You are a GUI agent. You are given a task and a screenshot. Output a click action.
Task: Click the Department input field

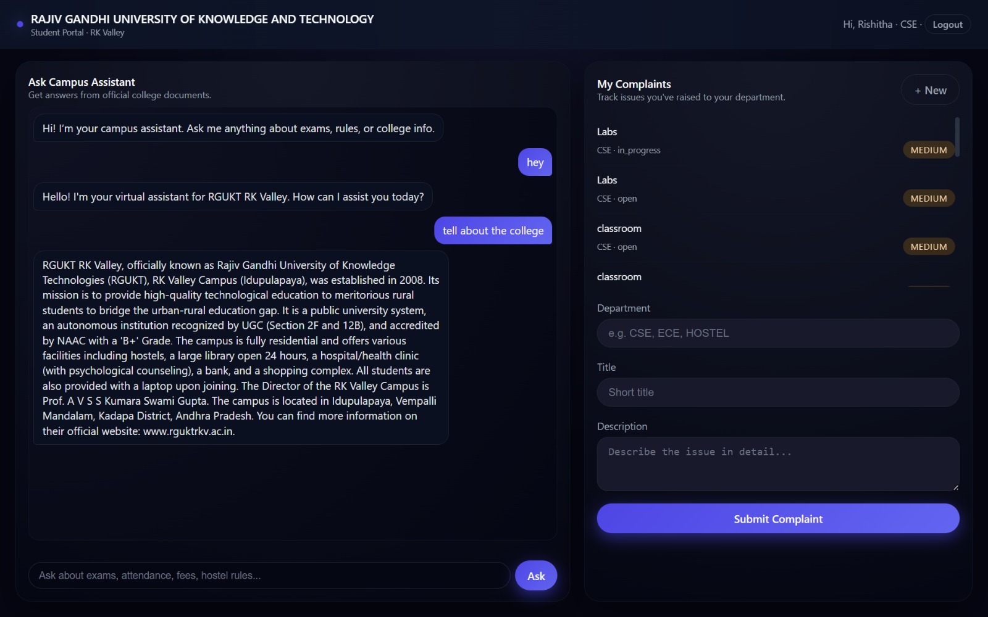[778, 333]
